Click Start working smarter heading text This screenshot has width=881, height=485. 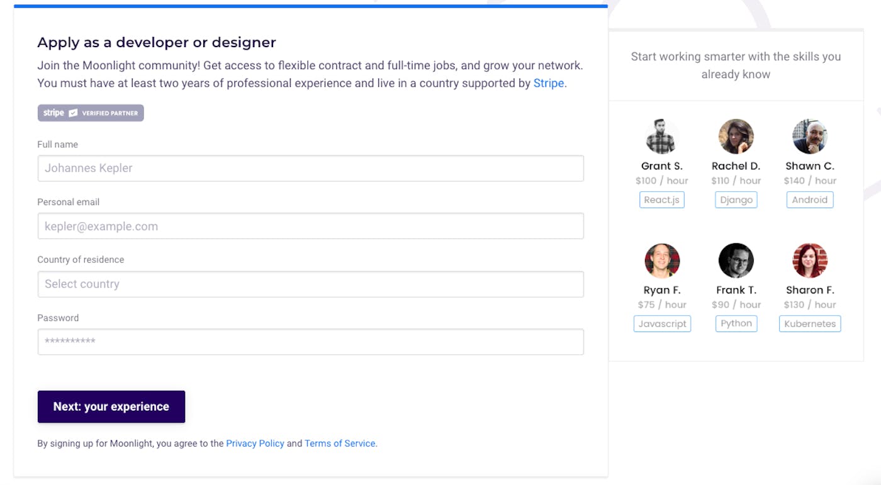[x=736, y=65]
